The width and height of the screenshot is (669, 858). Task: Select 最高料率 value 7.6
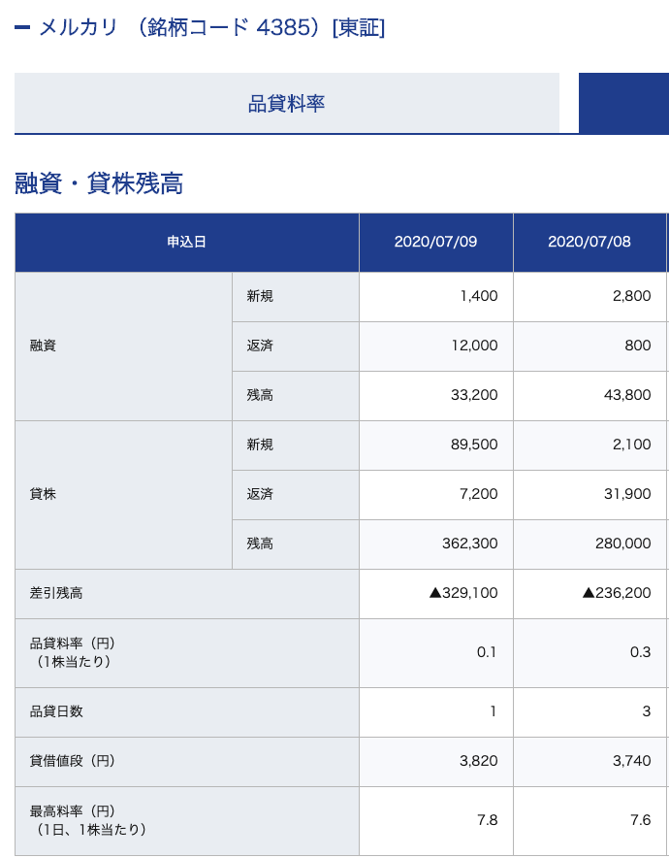click(640, 820)
